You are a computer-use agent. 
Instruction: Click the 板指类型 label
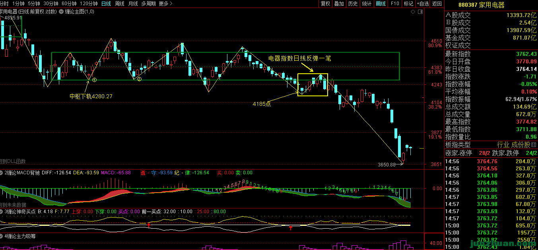458,145
